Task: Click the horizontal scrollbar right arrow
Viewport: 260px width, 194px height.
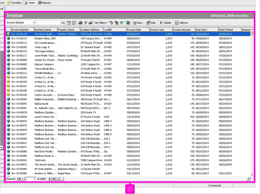Action: click(248, 179)
